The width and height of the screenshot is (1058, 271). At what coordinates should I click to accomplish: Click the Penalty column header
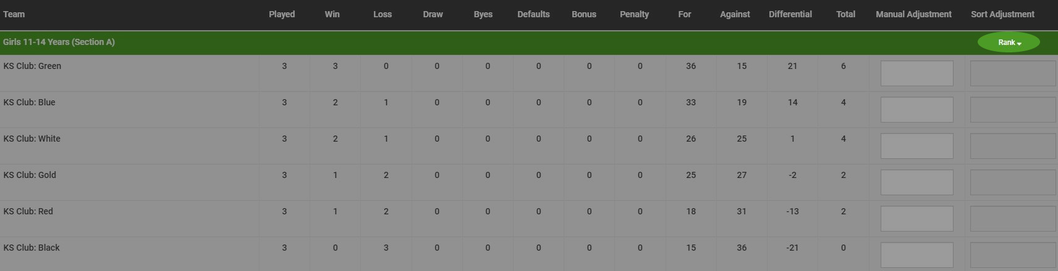coord(634,14)
